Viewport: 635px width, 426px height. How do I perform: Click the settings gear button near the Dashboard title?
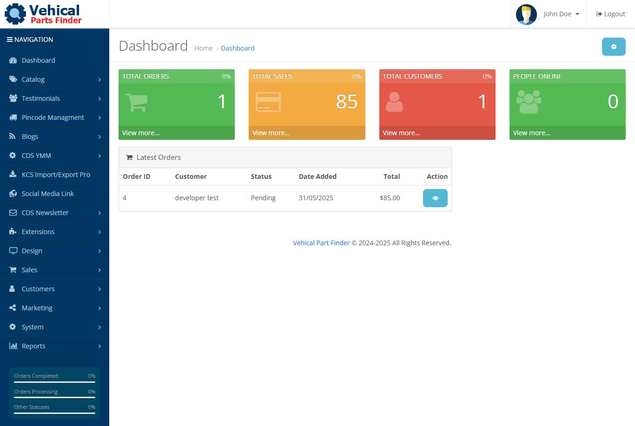tap(614, 46)
